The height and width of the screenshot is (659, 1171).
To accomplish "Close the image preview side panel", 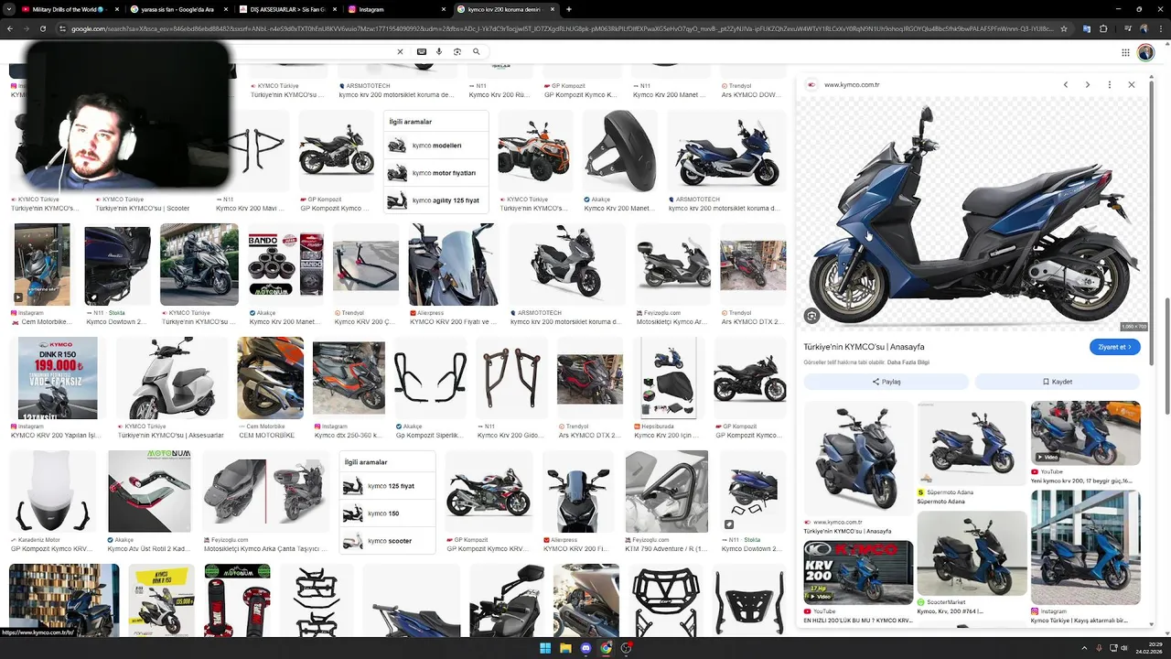I will click(x=1131, y=84).
